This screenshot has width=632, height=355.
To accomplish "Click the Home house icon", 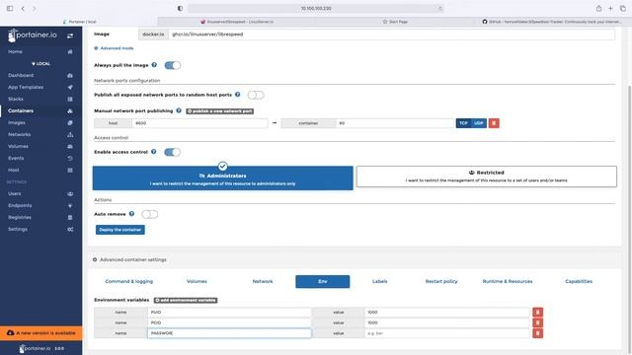I will point(70,52).
